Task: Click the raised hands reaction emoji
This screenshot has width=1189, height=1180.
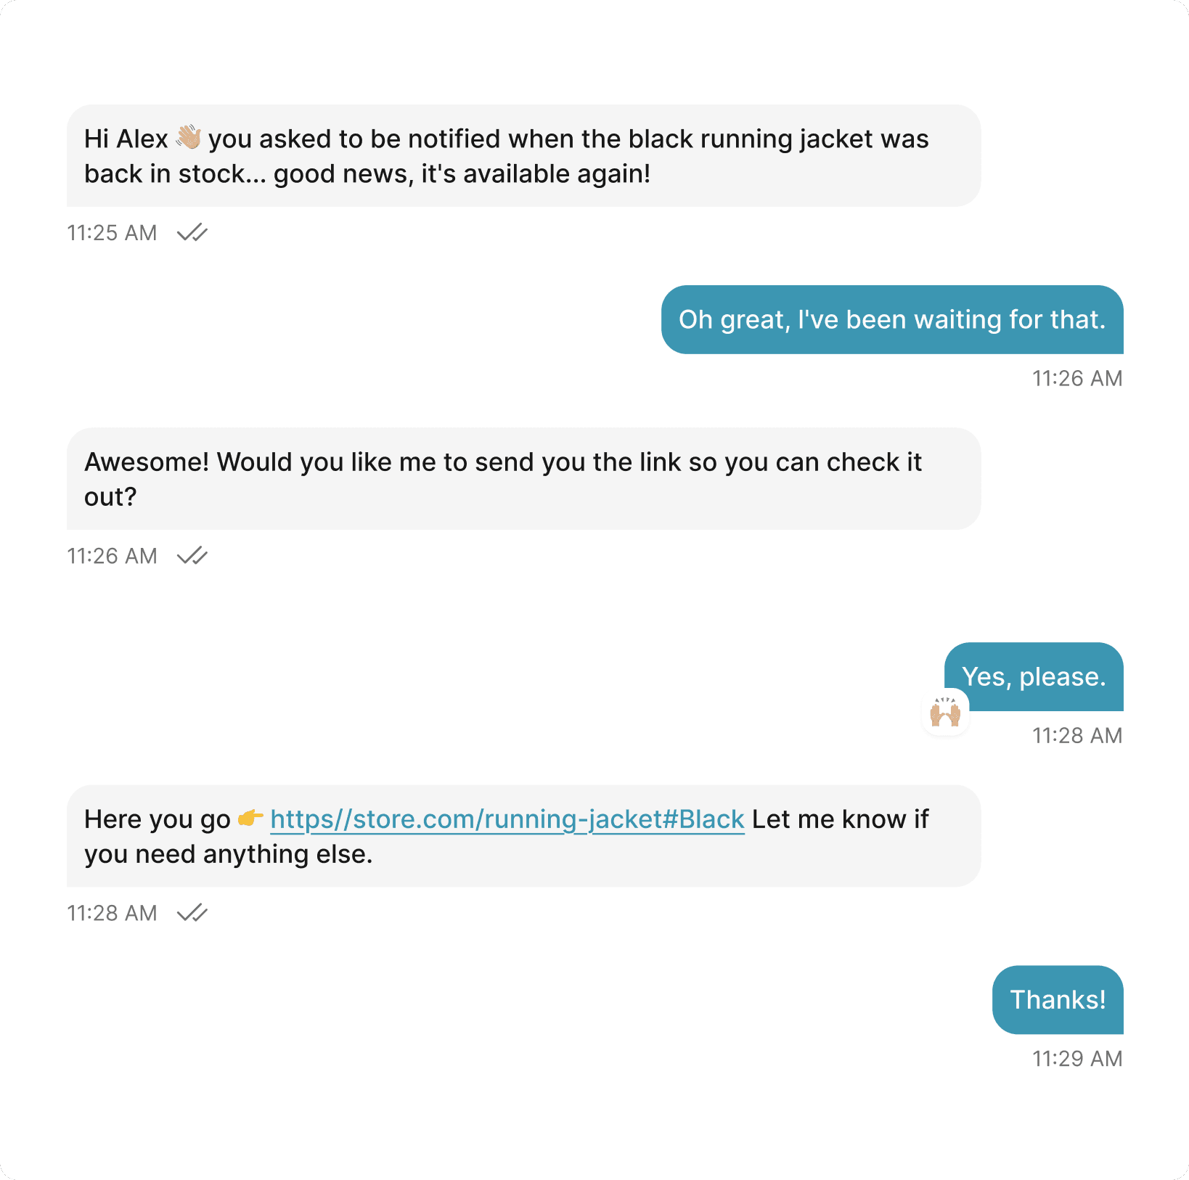Action: tap(945, 713)
